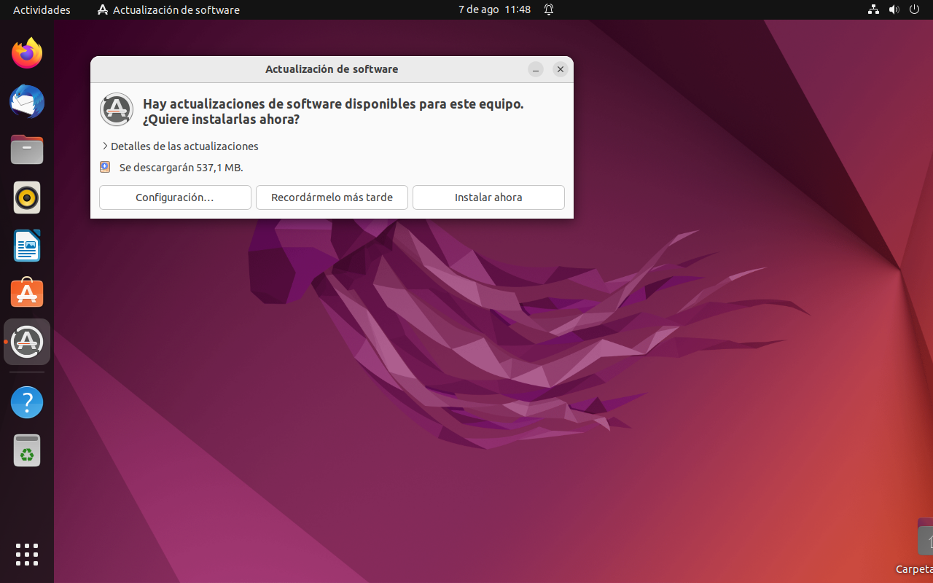The image size is (933, 583).
Task: Open Firefox from the dock
Action: (27, 53)
